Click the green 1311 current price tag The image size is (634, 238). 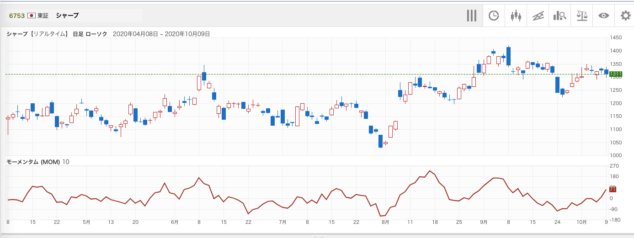616,74
